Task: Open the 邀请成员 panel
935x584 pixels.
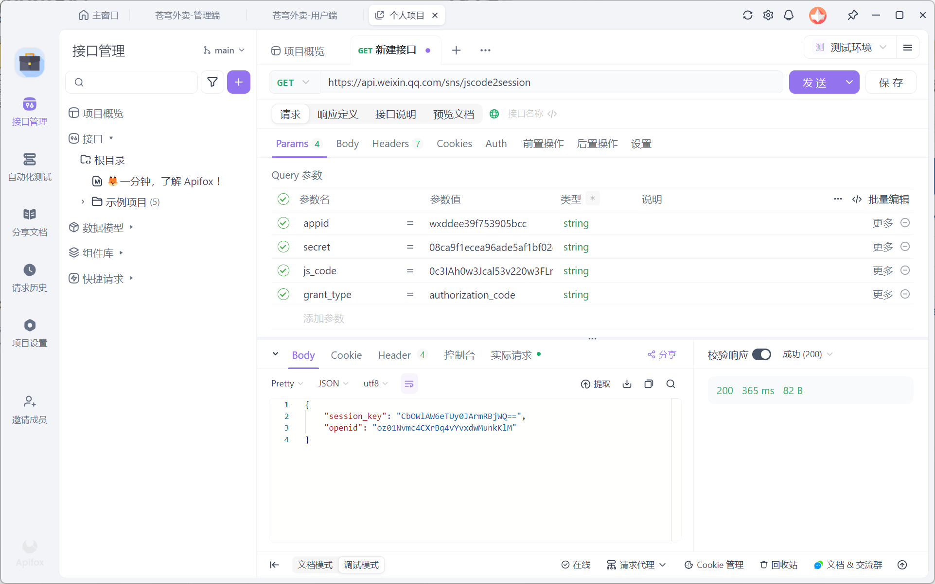Action: pos(29,409)
